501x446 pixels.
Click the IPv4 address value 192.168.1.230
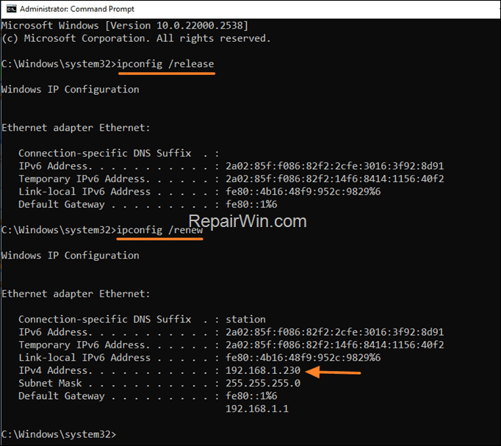point(263,370)
